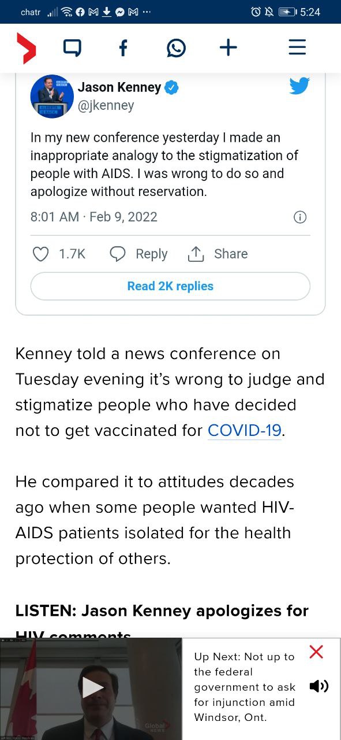Click the Twitter bird logo in tweet
Viewport: 341px width, 740px height.
click(x=299, y=86)
